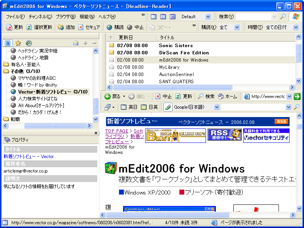Screen dimensions: 304x228
Task: Close the プロパティ panel with the X
Action: [96, 133]
